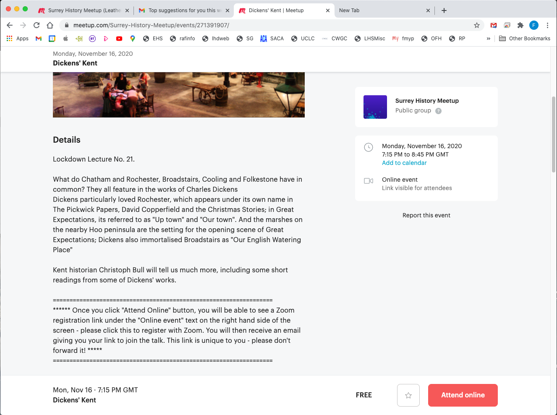Open a new browser tab
Image resolution: width=557 pixels, height=415 pixels.
click(444, 10)
